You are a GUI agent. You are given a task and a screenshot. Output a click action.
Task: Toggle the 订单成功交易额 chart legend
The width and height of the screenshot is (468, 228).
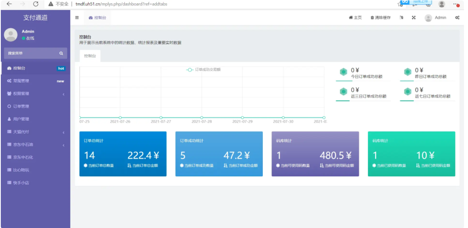coord(204,69)
